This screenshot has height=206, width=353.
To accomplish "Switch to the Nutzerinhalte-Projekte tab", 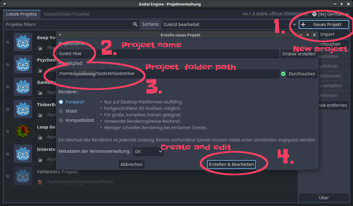I will click(66, 14).
